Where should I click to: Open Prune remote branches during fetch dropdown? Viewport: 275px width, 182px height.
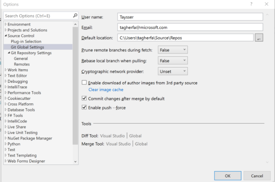click(173, 50)
